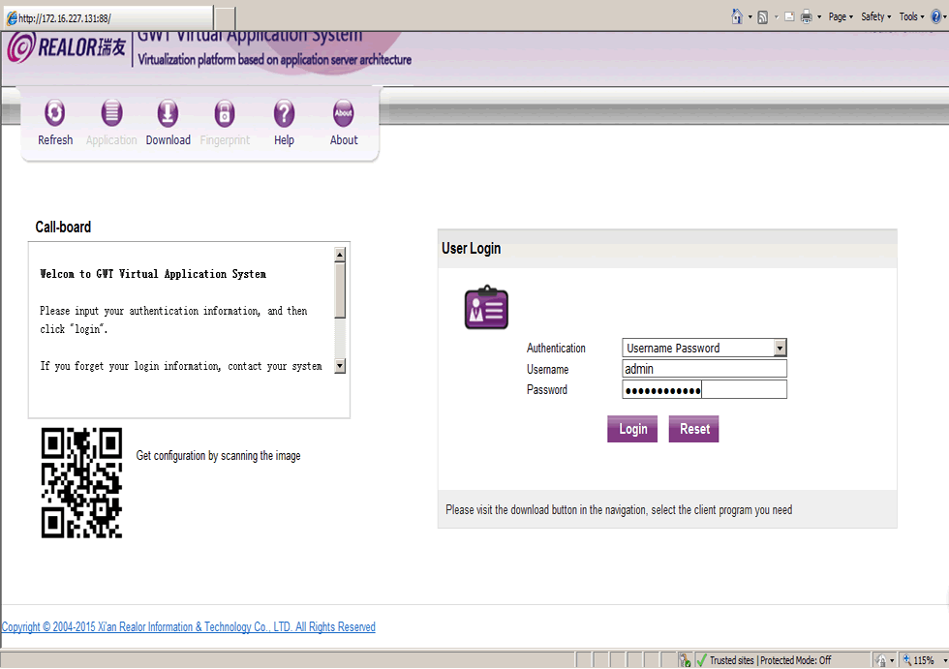This screenshot has width=949, height=669.
Task: Click the user ID badge icon
Action: click(x=486, y=308)
